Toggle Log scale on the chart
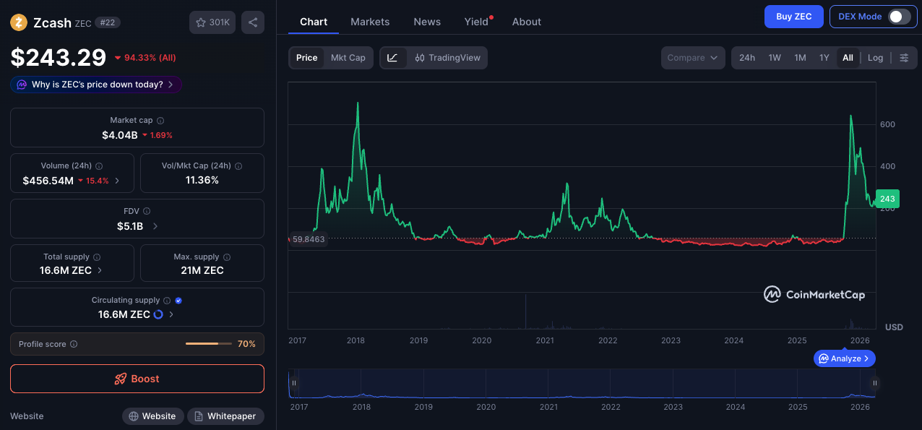The image size is (922, 430). [875, 58]
